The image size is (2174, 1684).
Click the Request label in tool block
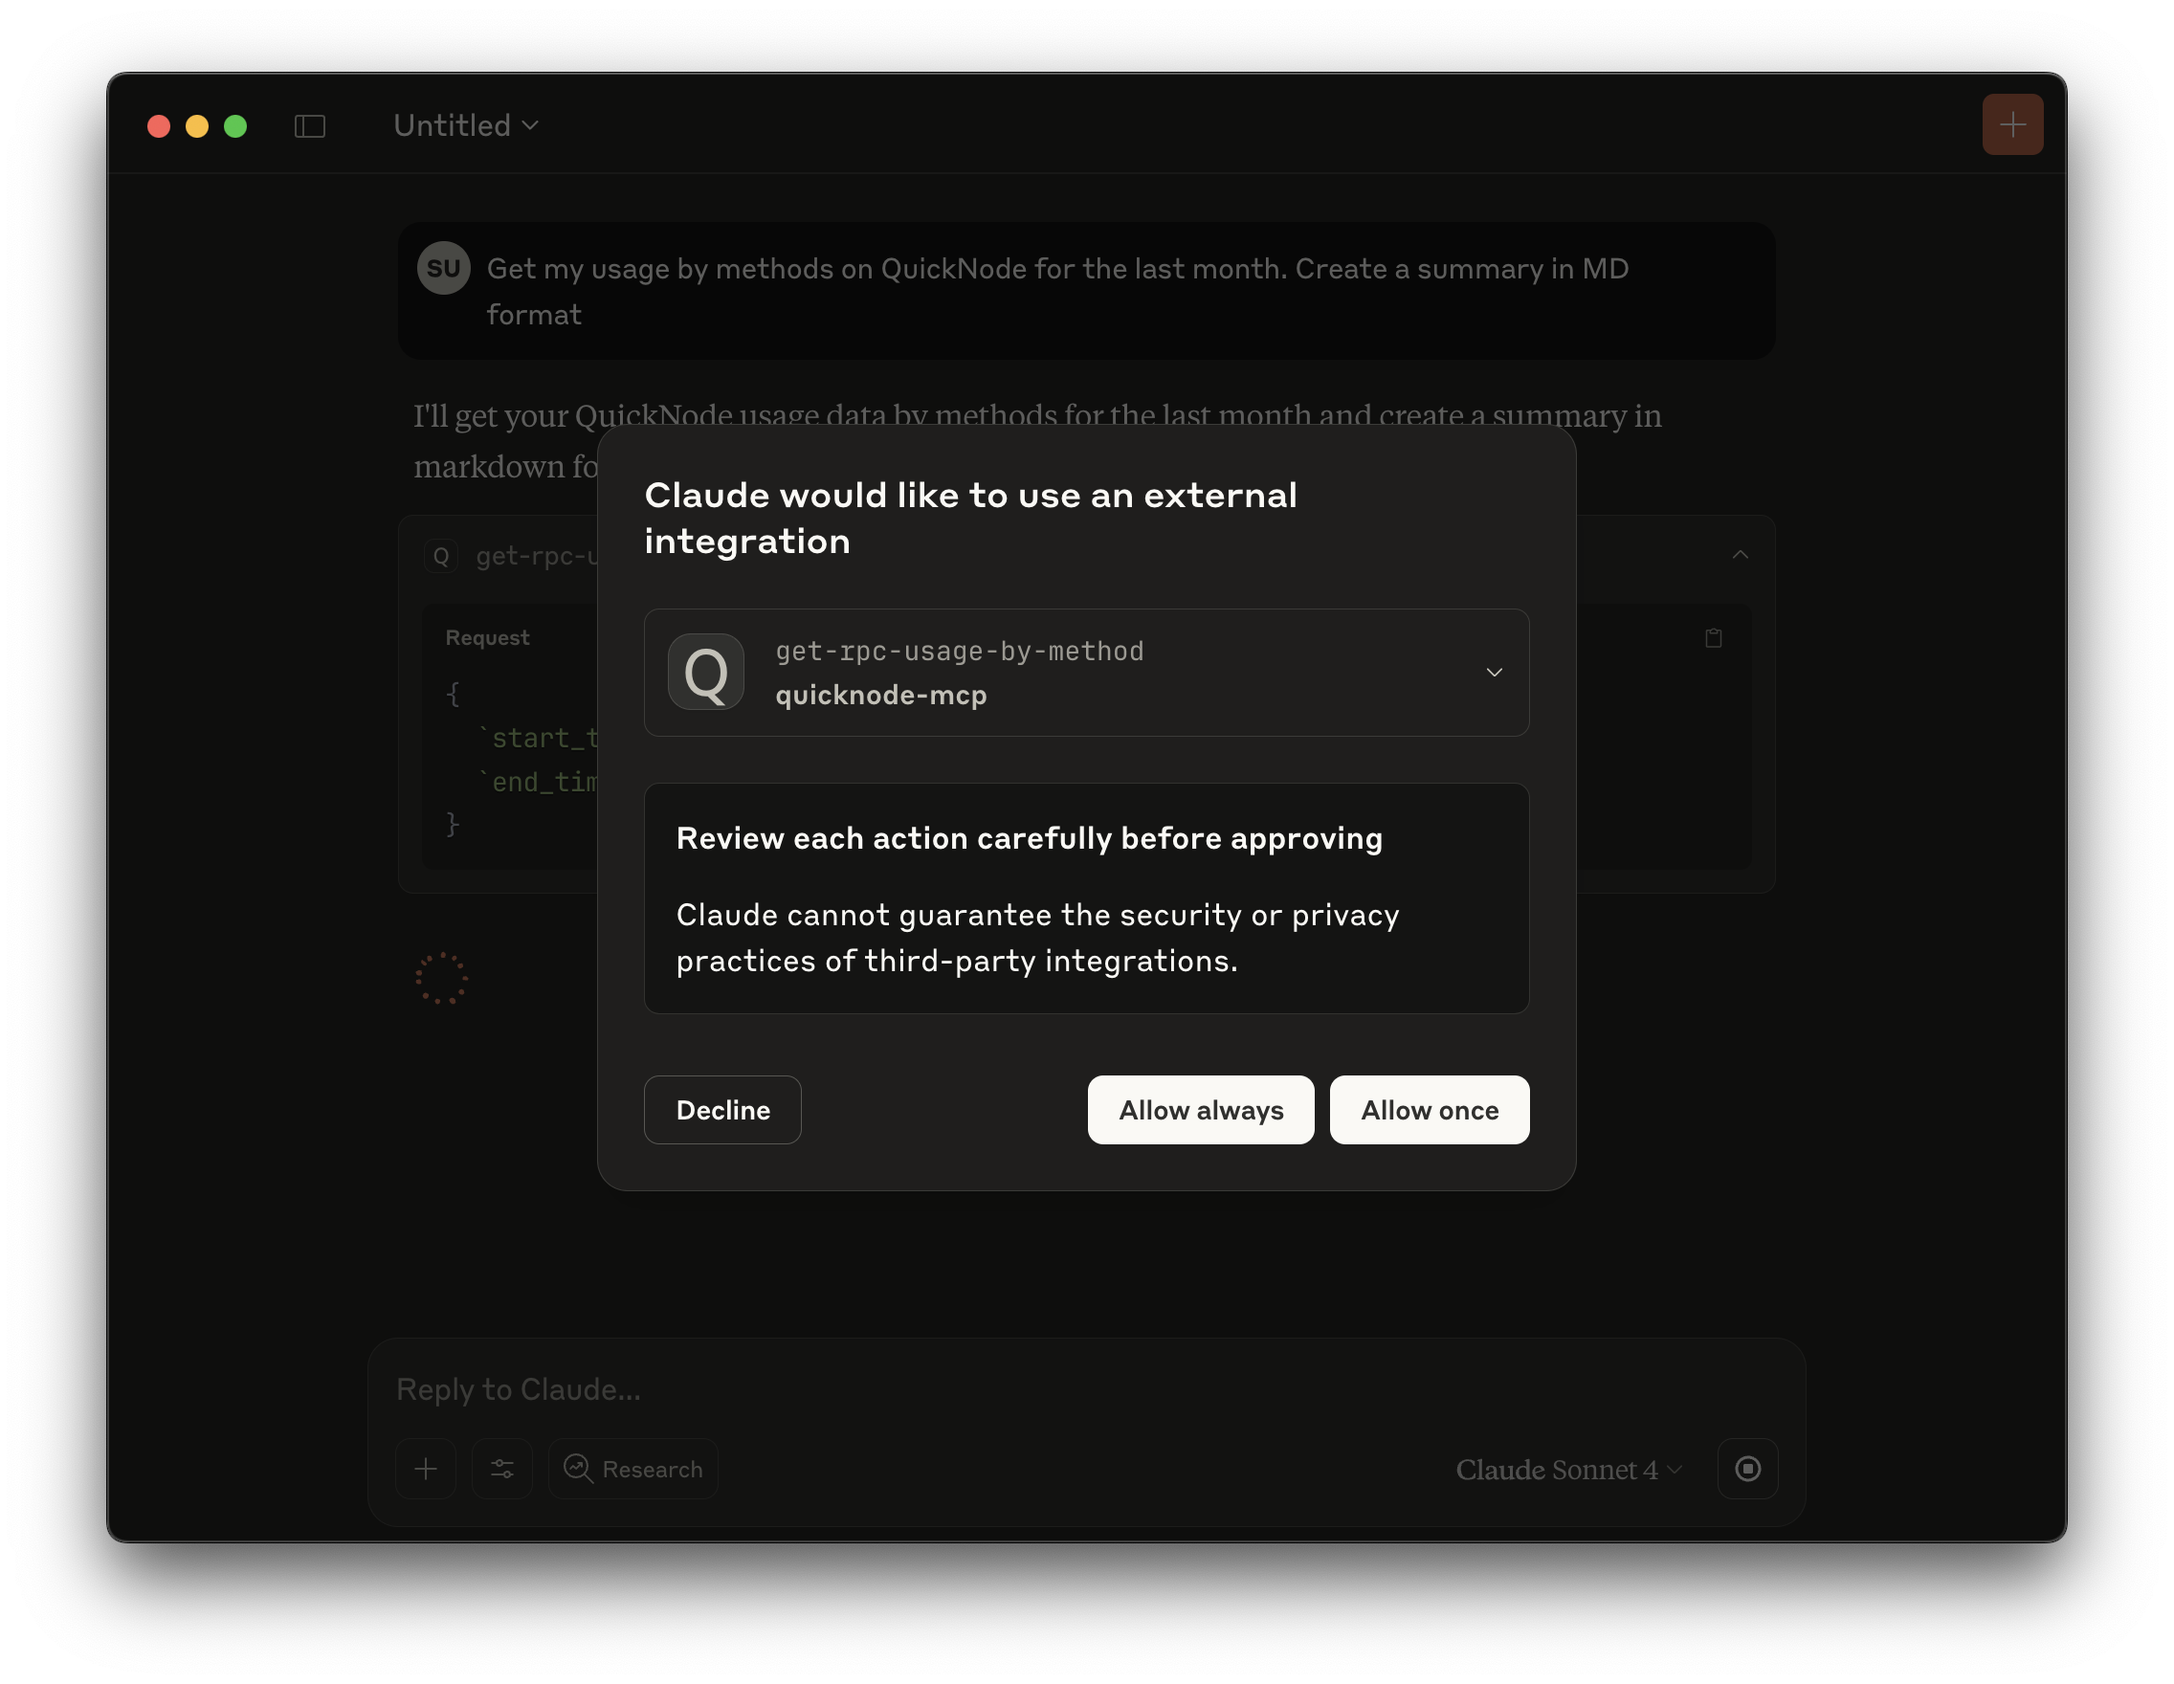pos(487,637)
